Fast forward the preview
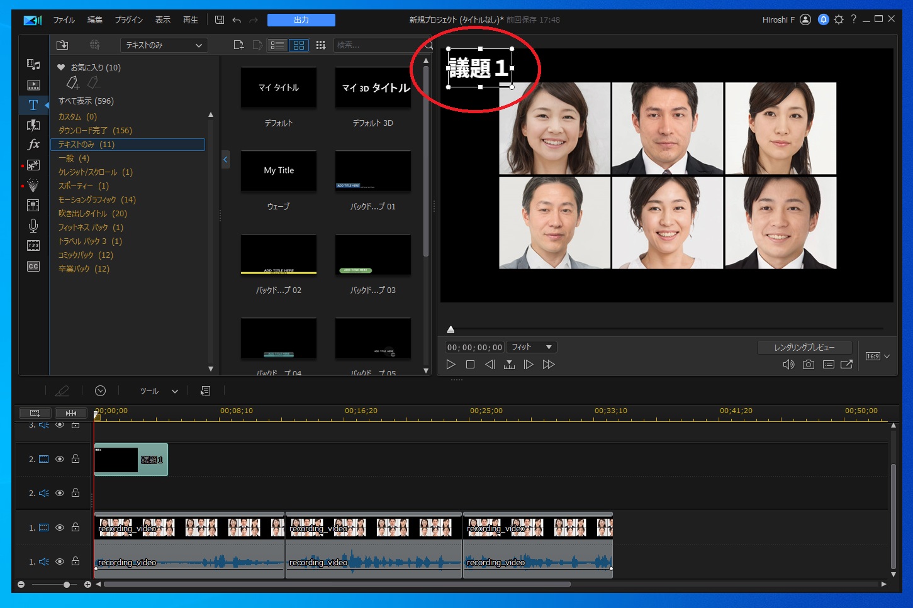This screenshot has height=608, width=913. click(x=549, y=365)
